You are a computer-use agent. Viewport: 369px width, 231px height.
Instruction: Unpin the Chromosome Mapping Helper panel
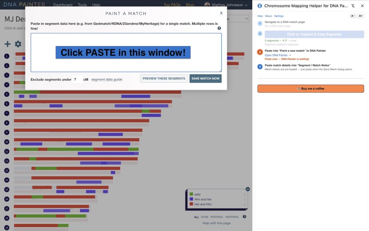[x=353, y=6]
